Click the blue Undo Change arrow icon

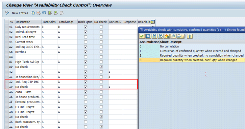point(44,13)
